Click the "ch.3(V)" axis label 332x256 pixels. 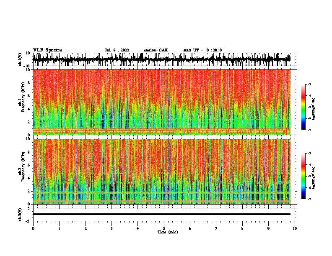pos(20,215)
